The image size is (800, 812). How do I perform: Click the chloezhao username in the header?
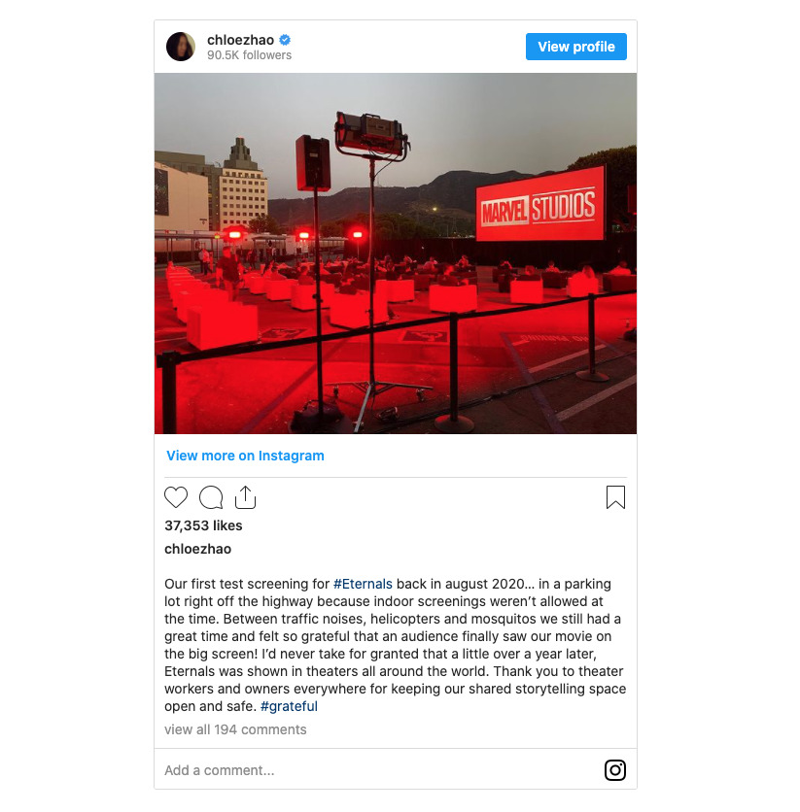pyautogui.click(x=240, y=40)
